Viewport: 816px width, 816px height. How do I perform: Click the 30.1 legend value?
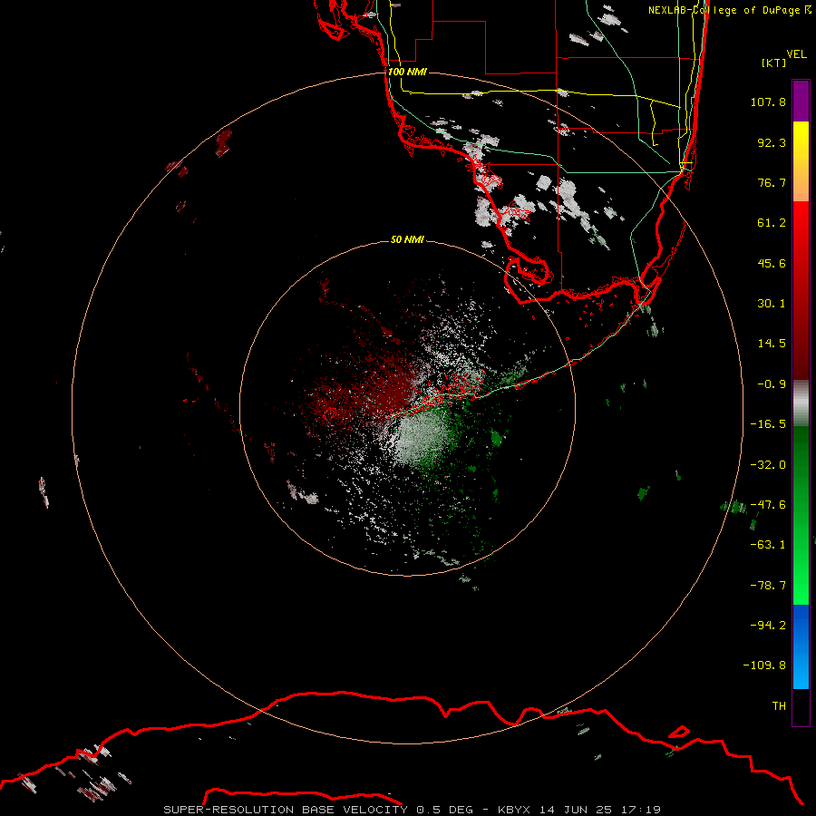coord(772,304)
